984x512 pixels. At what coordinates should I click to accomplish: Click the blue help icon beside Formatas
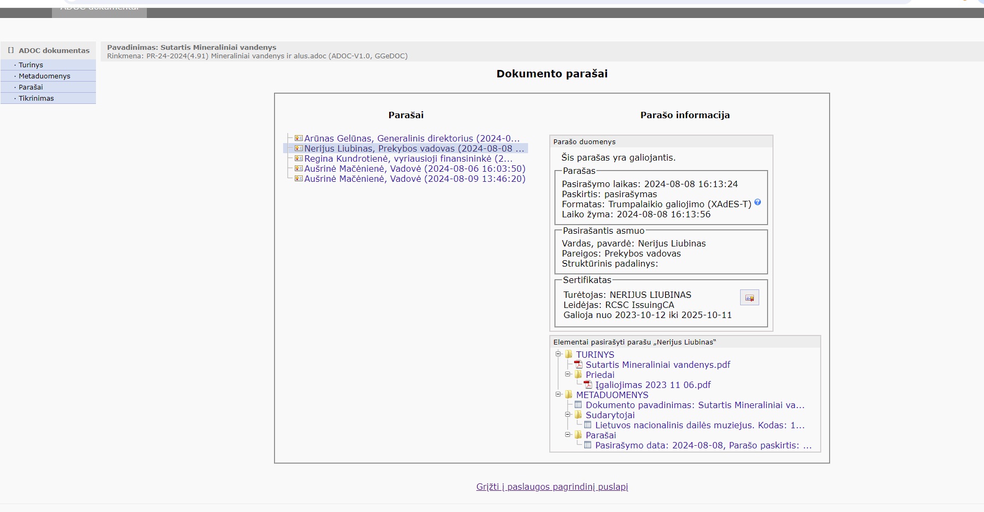[758, 202]
